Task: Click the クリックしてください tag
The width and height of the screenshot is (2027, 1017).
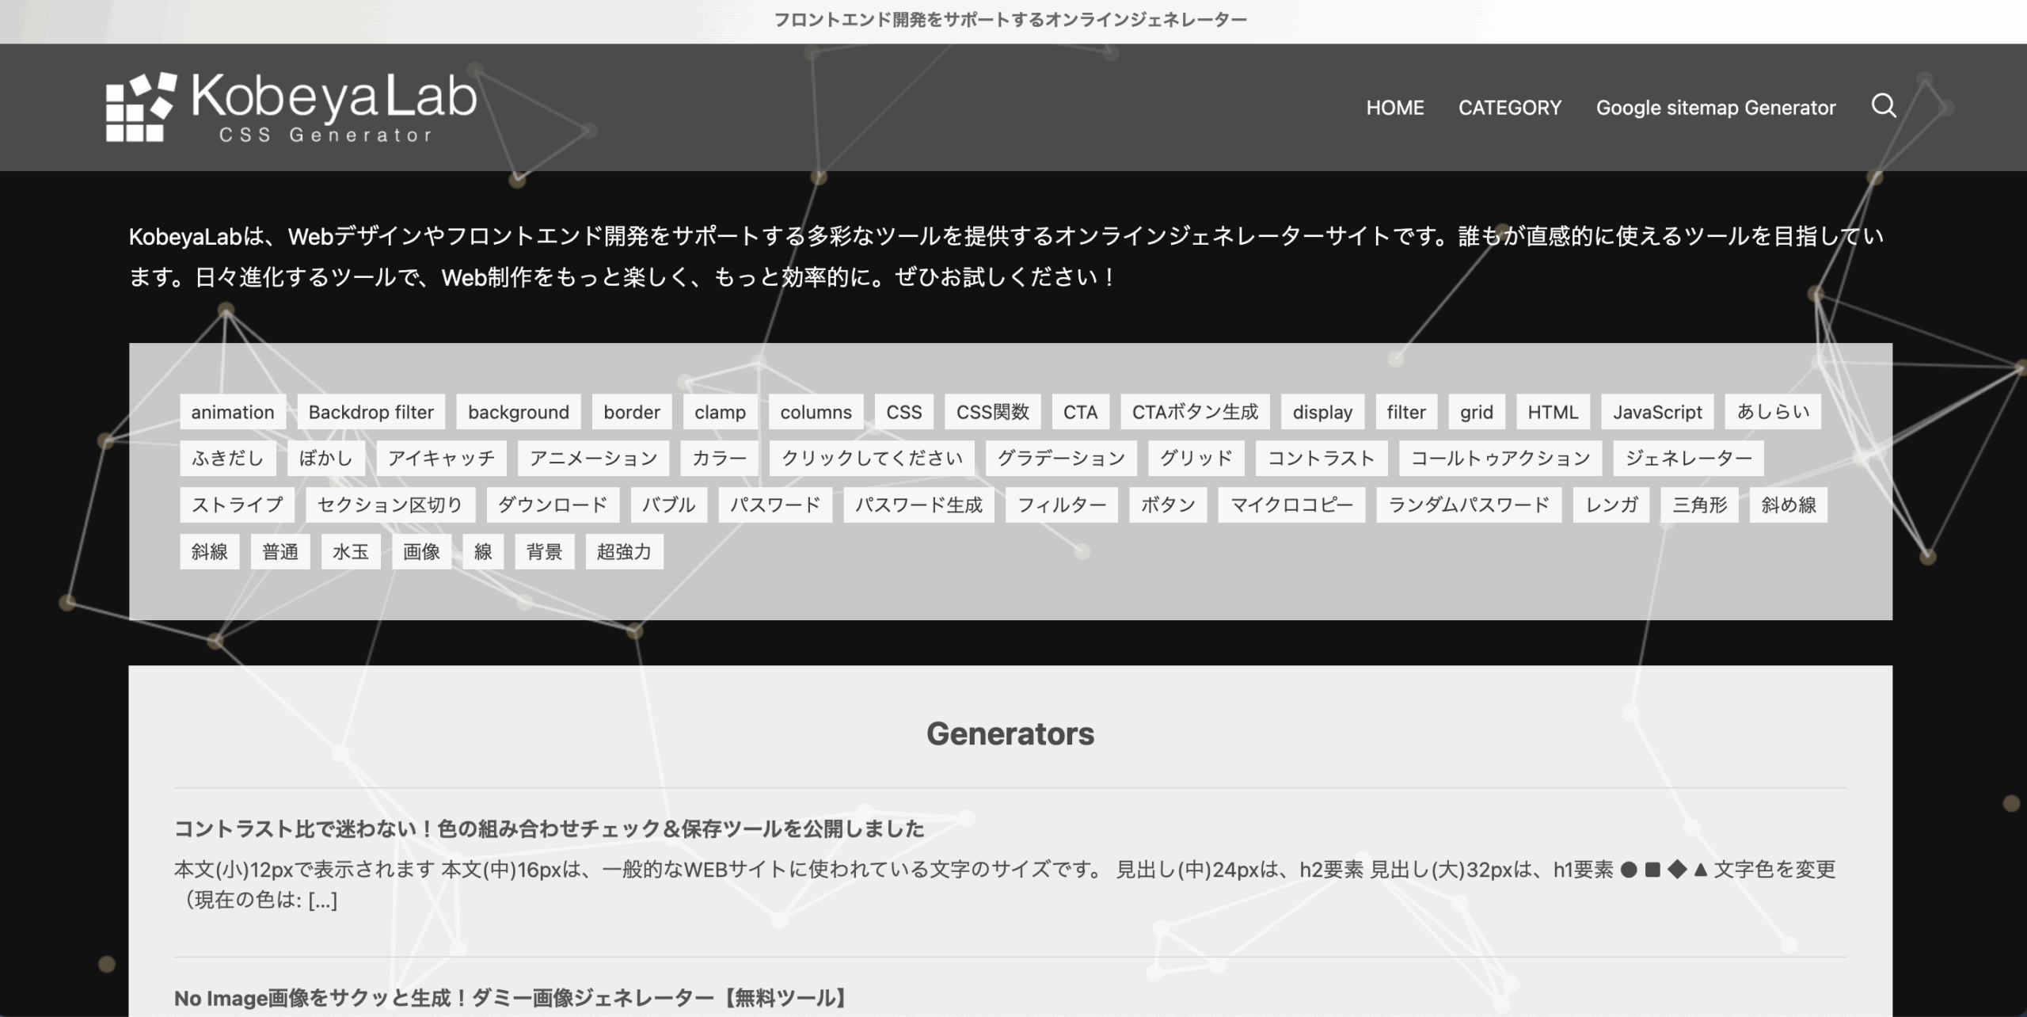Action: point(871,457)
